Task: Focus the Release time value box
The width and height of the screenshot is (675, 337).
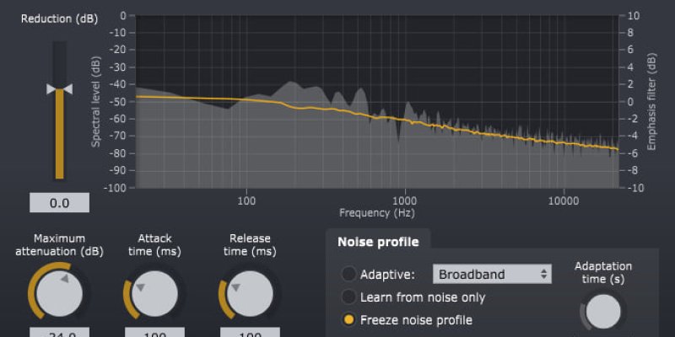Action: point(250,332)
